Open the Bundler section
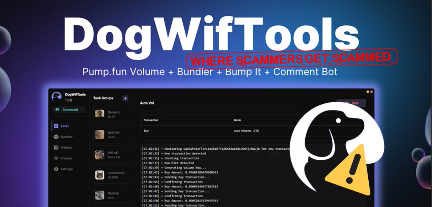The width and height of the screenshot is (432, 207). click(x=63, y=137)
